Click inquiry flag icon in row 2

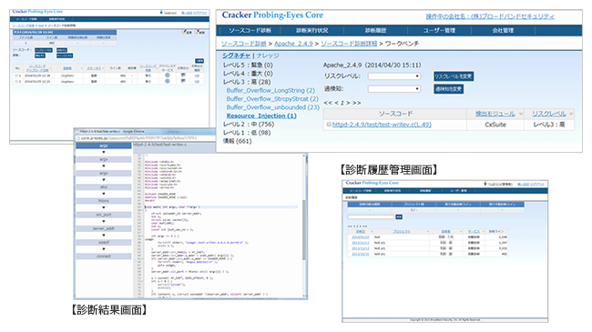(183, 81)
